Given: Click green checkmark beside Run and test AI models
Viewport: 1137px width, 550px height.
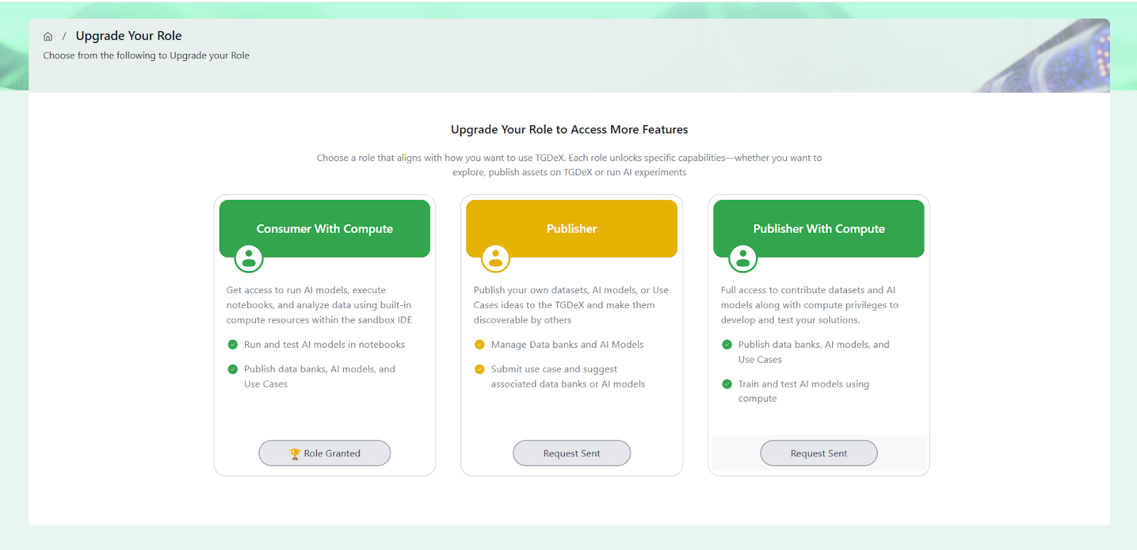Looking at the screenshot, I should (232, 345).
